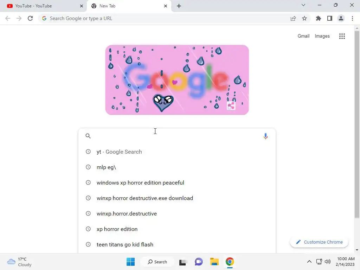Toggle Chrome's side panel icon

pyautogui.click(x=330, y=18)
